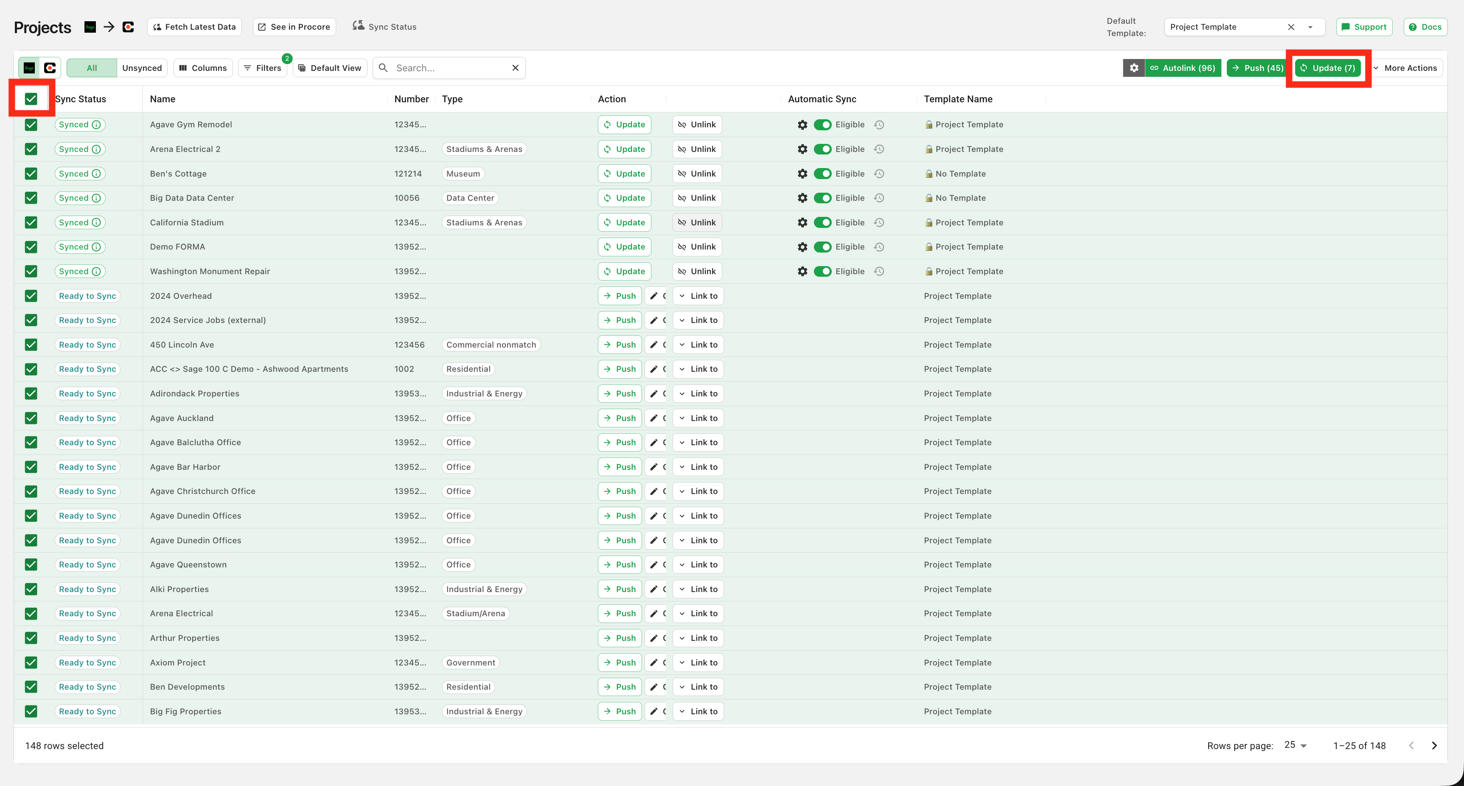Screen dimensions: 1464x786
Task: Open sync settings gear for Agave Gym Remodel
Action: click(x=802, y=125)
